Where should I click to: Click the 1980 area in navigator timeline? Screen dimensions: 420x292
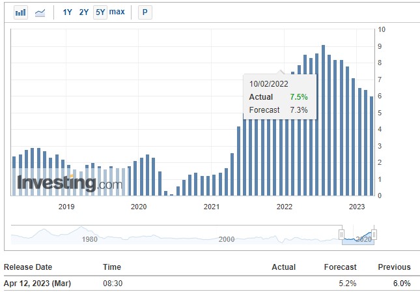pyautogui.click(x=89, y=239)
